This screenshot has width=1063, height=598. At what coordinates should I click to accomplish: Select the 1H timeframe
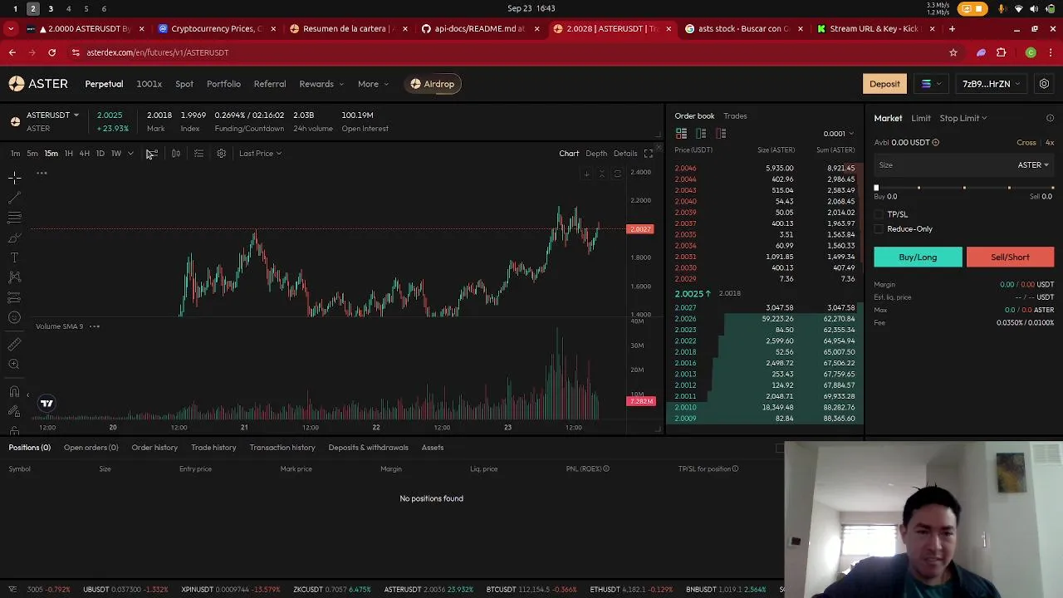[68, 154]
